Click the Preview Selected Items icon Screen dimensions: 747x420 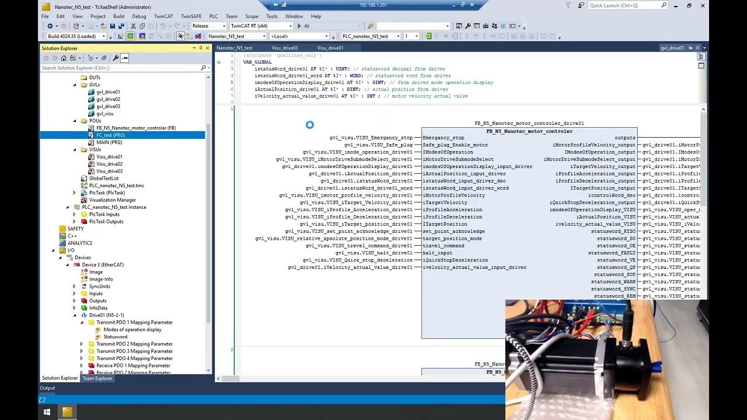click(124, 58)
